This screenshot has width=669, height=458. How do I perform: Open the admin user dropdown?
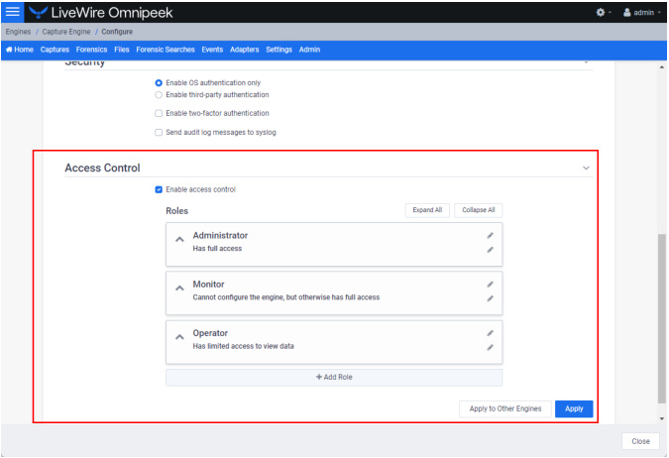[642, 12]
